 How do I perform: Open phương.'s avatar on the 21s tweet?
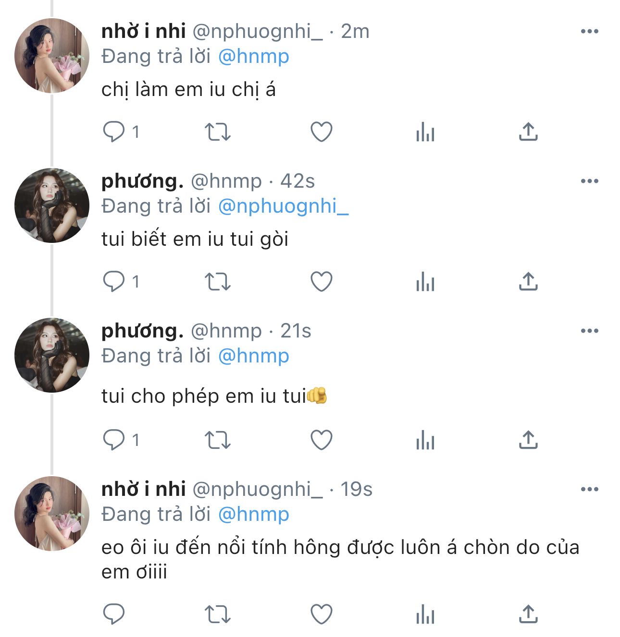pyautogui.click(x=52, y=355)
